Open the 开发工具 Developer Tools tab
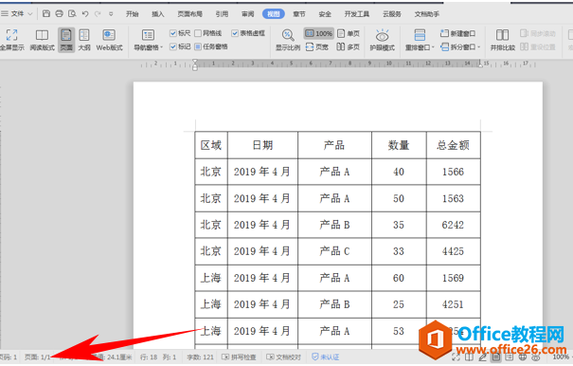The image size is (573, 366). [357, 14]
